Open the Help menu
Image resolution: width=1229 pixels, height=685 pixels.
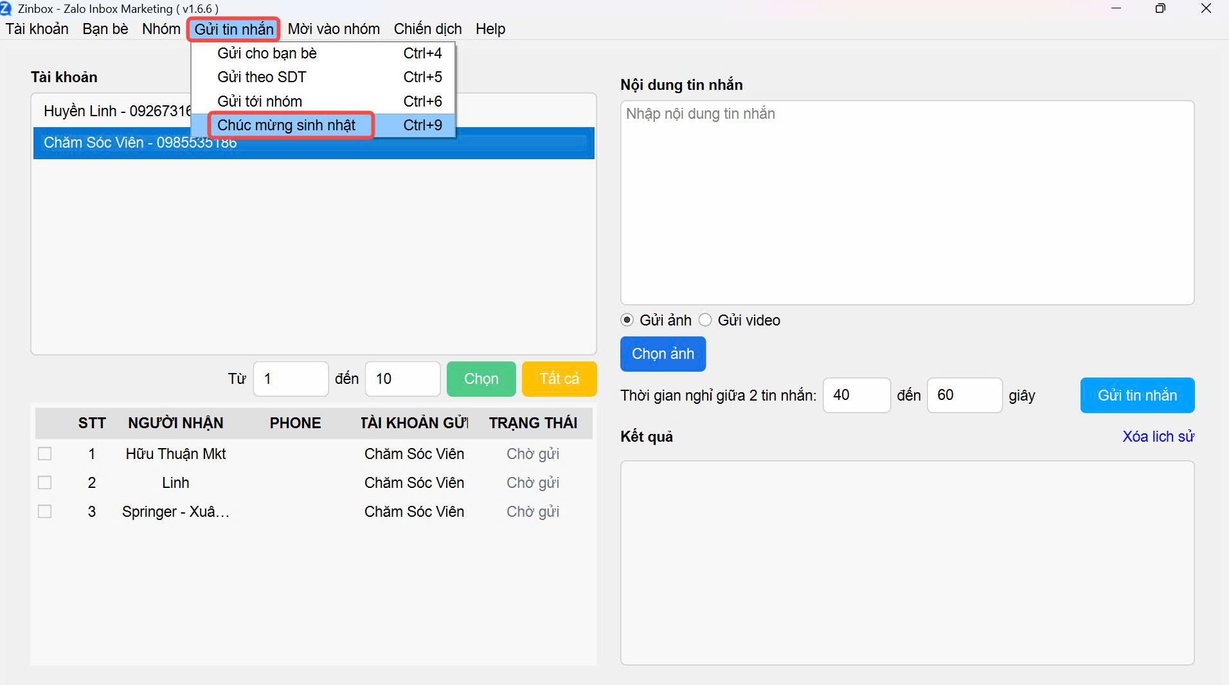tap(490, 29)
